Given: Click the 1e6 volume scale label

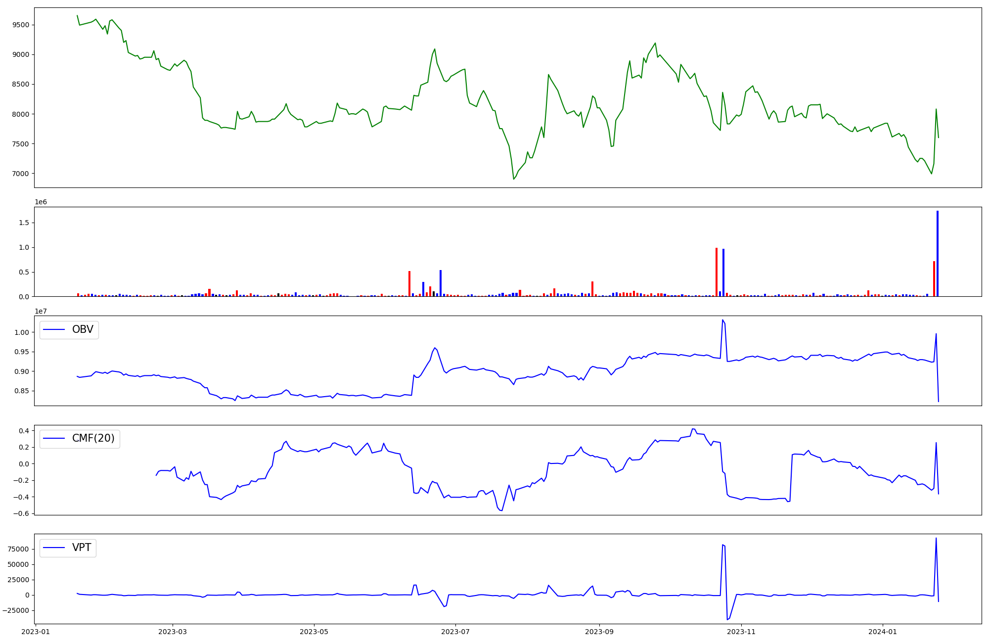Looking at the screenshot, I should (41, 202).
